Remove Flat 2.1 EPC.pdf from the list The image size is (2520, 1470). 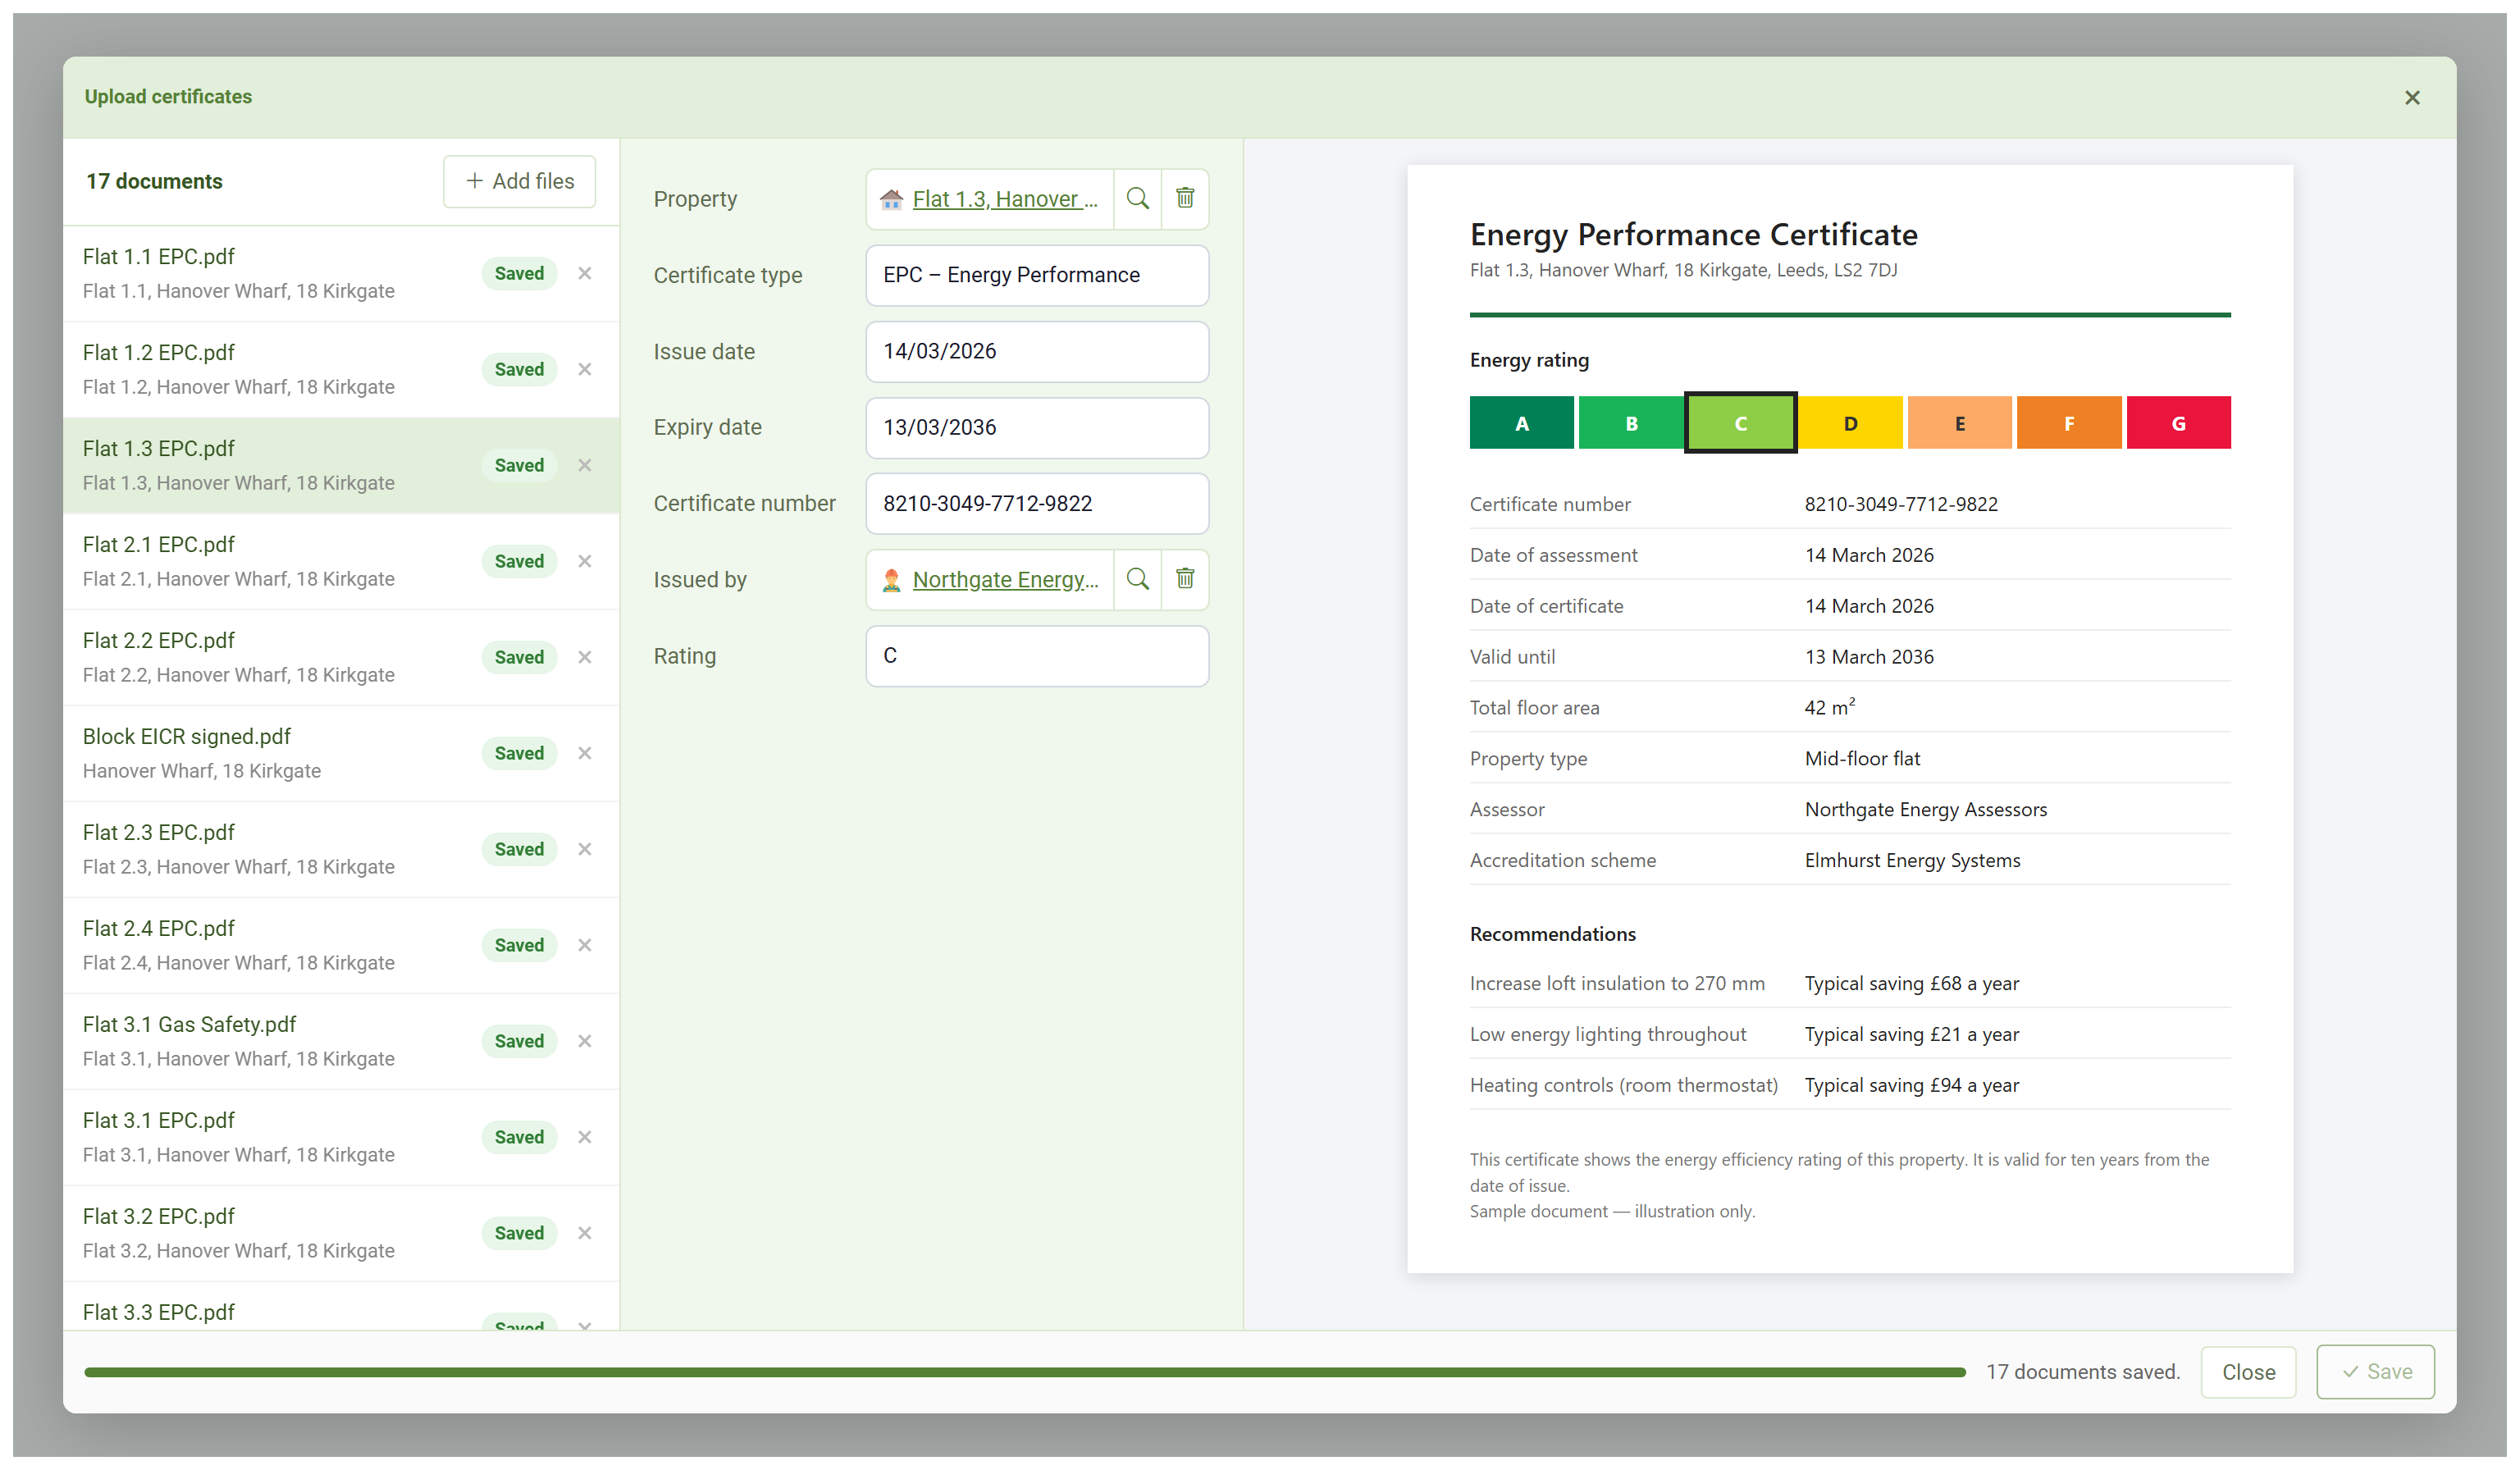(x=585, y=561)
